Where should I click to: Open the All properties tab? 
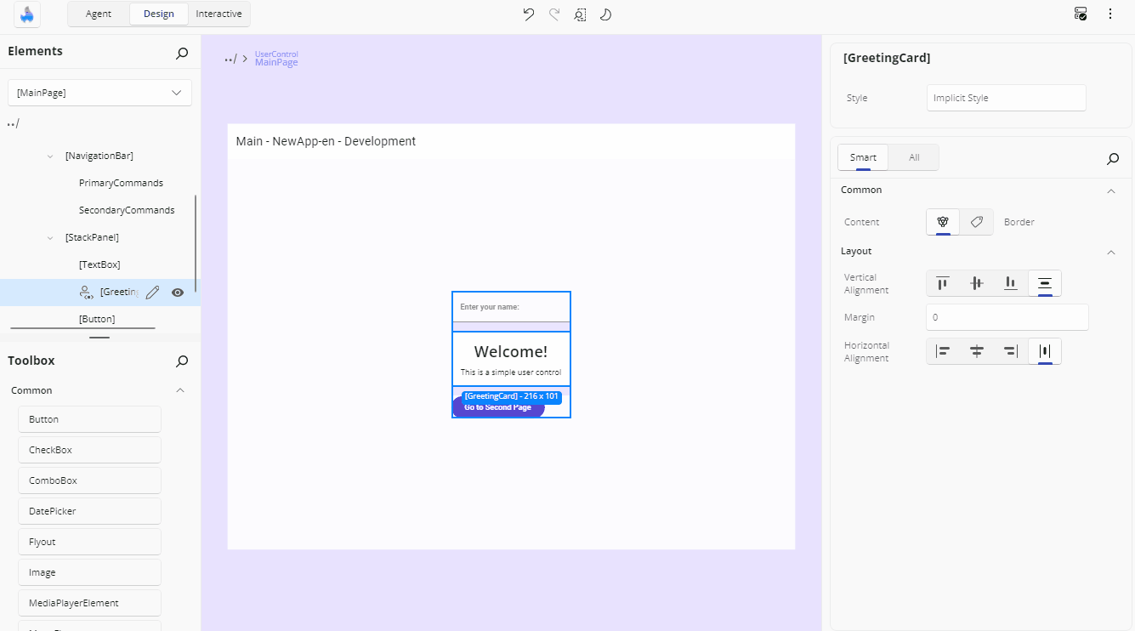[913, 157]
